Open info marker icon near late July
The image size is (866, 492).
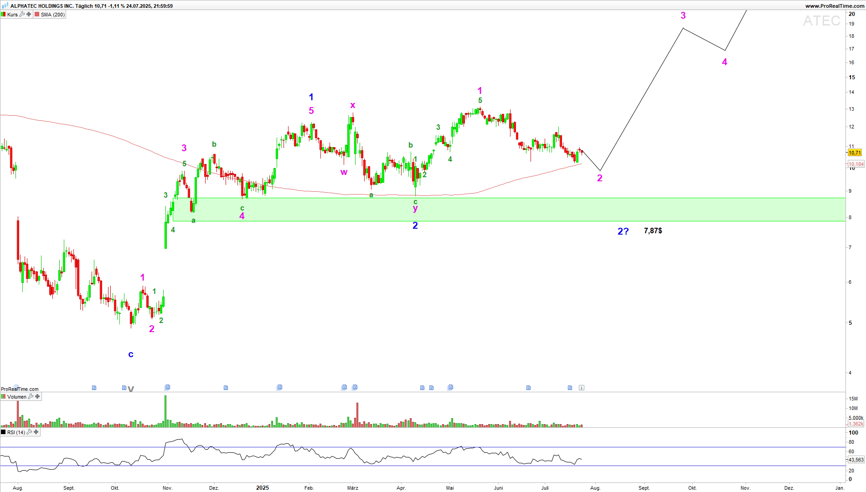coord(582,388)
